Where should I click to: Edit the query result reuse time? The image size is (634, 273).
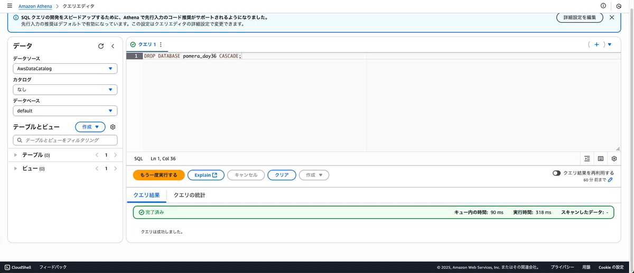[610, 180]
